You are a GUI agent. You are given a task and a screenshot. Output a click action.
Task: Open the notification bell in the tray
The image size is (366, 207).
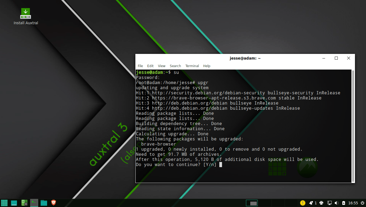(x=311, y=203)
